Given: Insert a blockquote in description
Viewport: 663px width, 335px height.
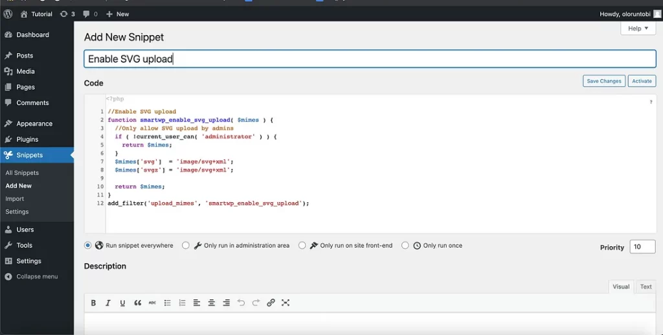Looking at the screenshot, I should tap(137, 303).
